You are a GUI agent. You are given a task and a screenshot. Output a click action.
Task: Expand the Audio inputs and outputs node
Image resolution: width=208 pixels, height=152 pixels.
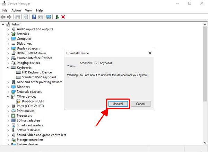(8, 29)
